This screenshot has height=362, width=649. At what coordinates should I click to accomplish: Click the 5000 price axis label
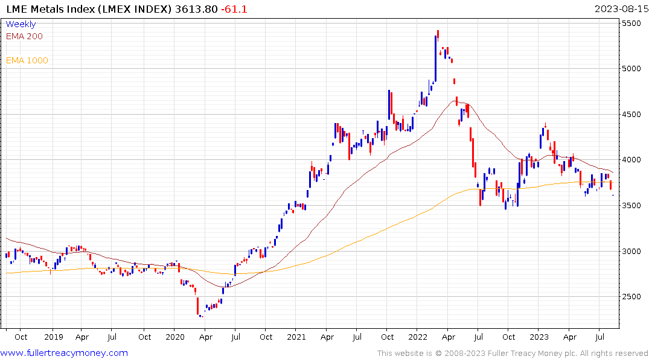[631, 69]
